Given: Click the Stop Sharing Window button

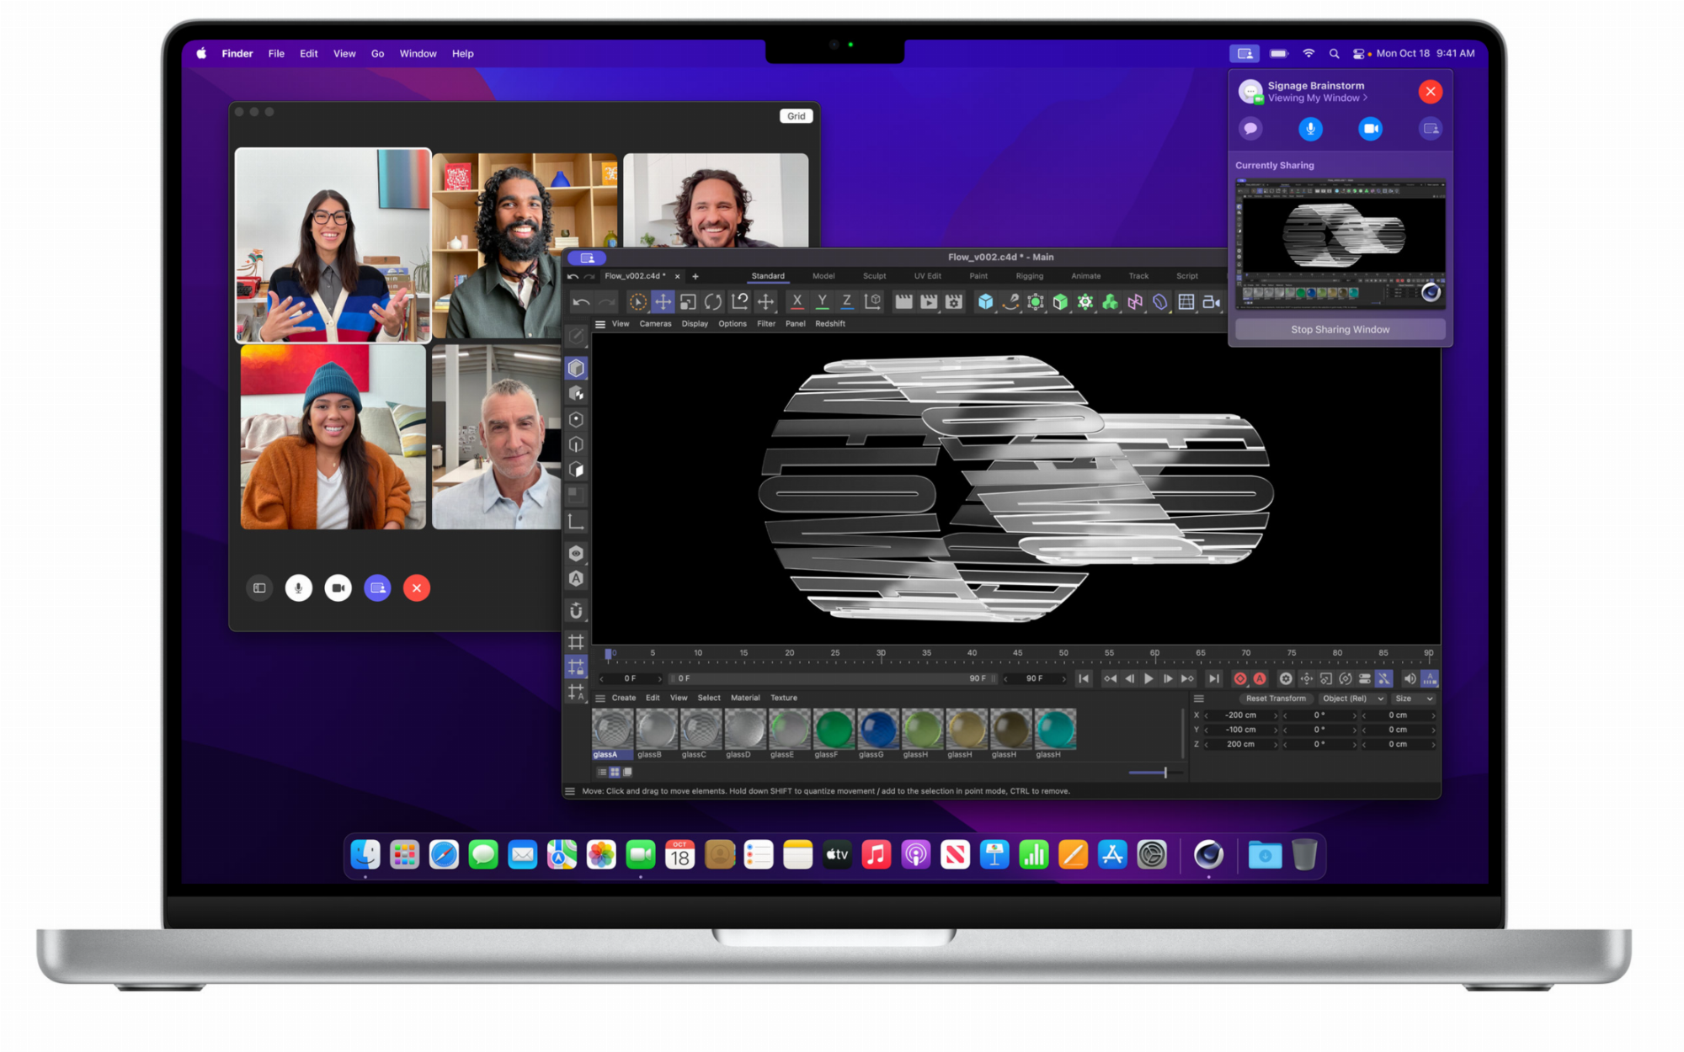Looking at the screenshot, I should [x=1340, y=329].
